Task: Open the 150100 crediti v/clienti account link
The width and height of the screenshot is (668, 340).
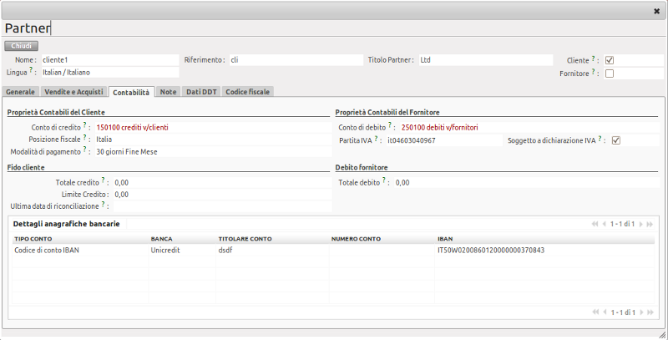Action: click(131, 127)
